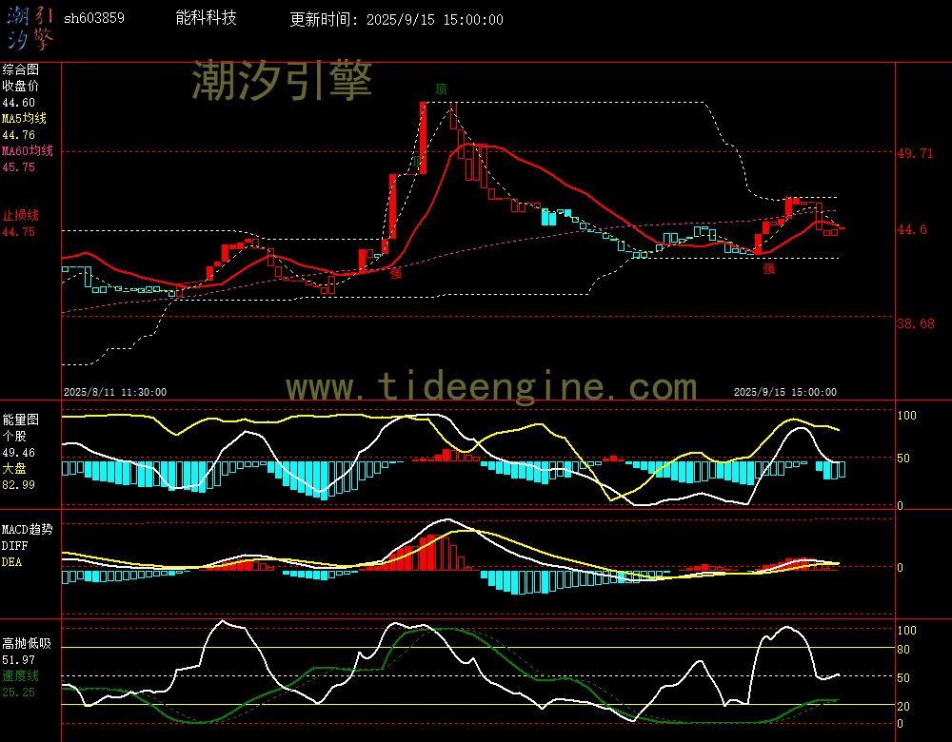The width and height of the screenshot is (952, 742).
Task: Select the MA5均线 legend label
Action: (25, 118)
